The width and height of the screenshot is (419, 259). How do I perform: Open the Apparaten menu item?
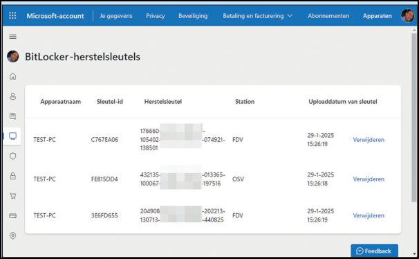click(x=377, y=16)
